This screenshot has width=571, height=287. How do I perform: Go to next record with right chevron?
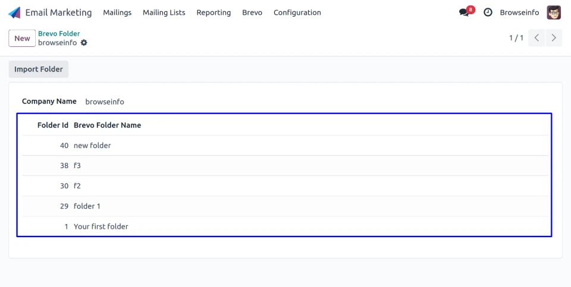pos(554,38)
